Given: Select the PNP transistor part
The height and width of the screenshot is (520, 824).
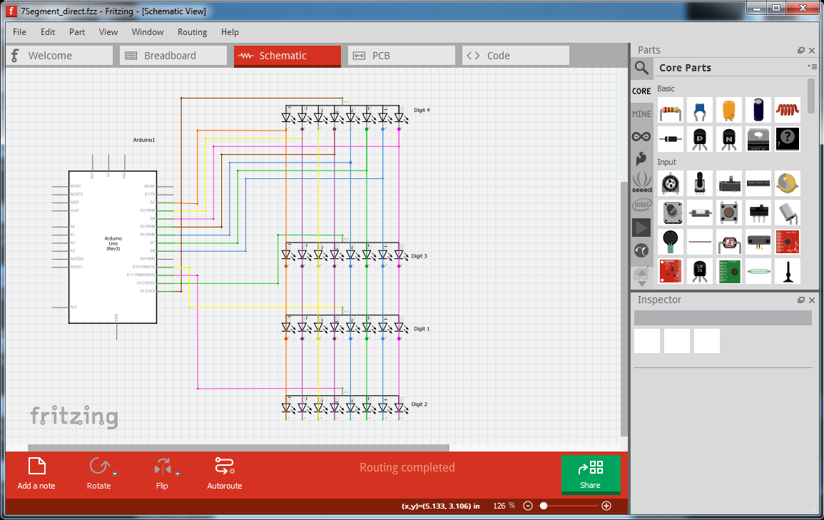Looking at the screenshot, I should (700, 139).
